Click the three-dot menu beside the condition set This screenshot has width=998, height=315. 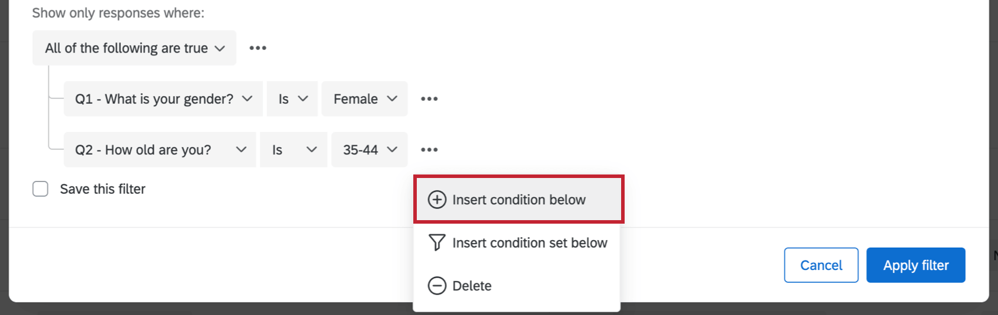(x=258, y=48)
